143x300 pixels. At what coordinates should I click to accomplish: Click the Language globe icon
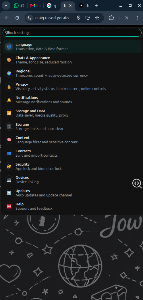[9, 47]
